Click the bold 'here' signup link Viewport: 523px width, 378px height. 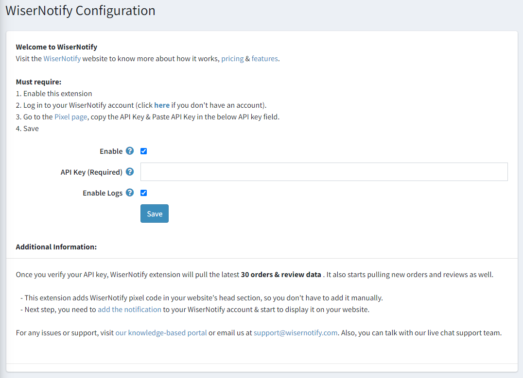point(162,105)
